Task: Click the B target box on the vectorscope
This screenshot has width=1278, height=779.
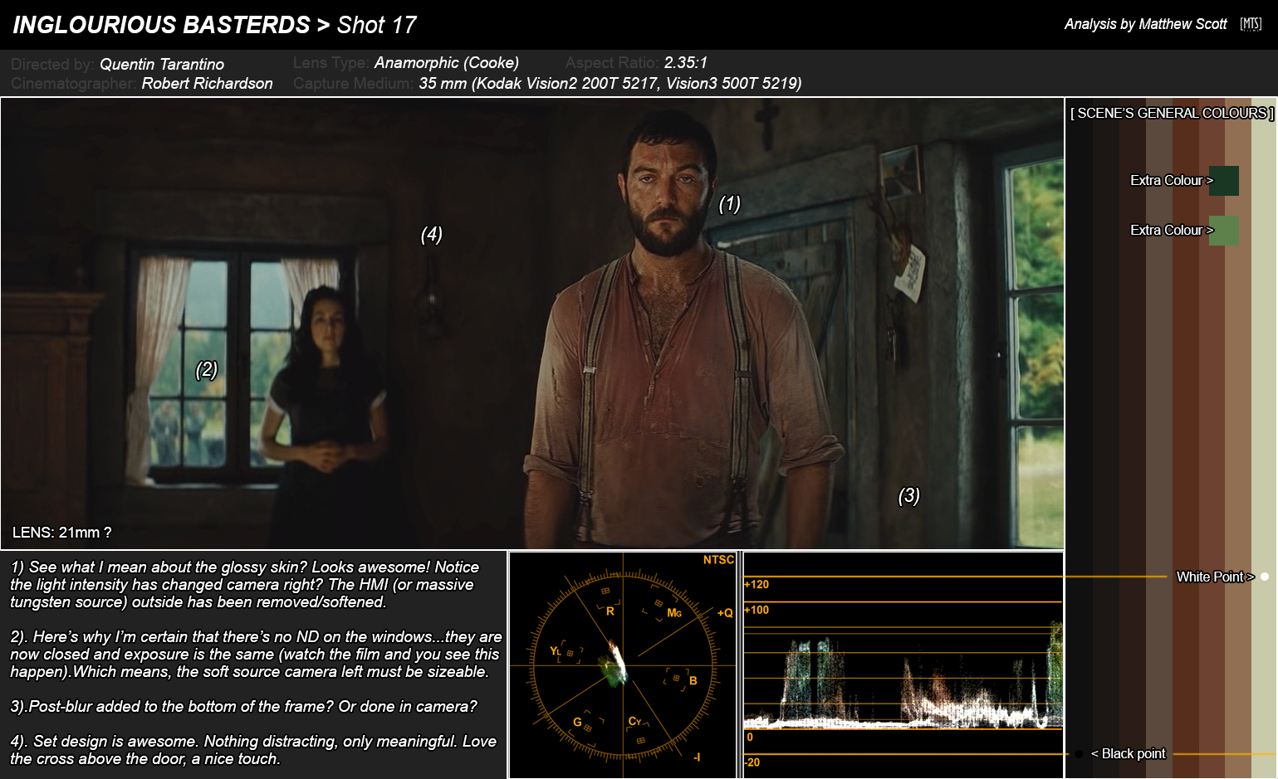Action: tap(676, 679)
